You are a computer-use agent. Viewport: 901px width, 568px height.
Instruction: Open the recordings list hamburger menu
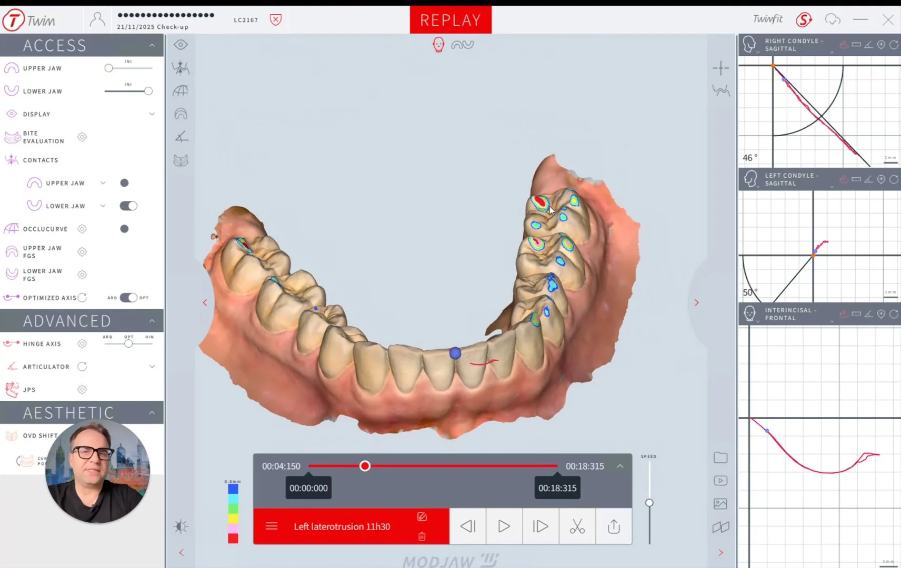click(x=272, y=526)
